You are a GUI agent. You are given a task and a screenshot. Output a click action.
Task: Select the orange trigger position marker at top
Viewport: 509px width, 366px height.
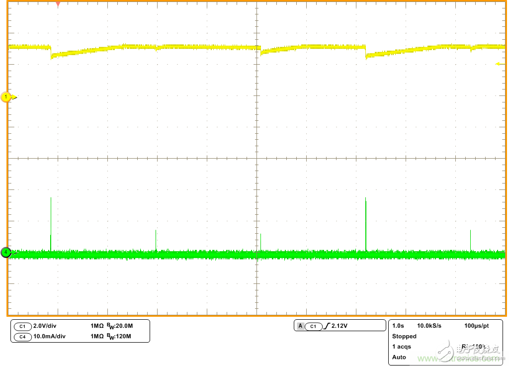[x=58, y=4]
